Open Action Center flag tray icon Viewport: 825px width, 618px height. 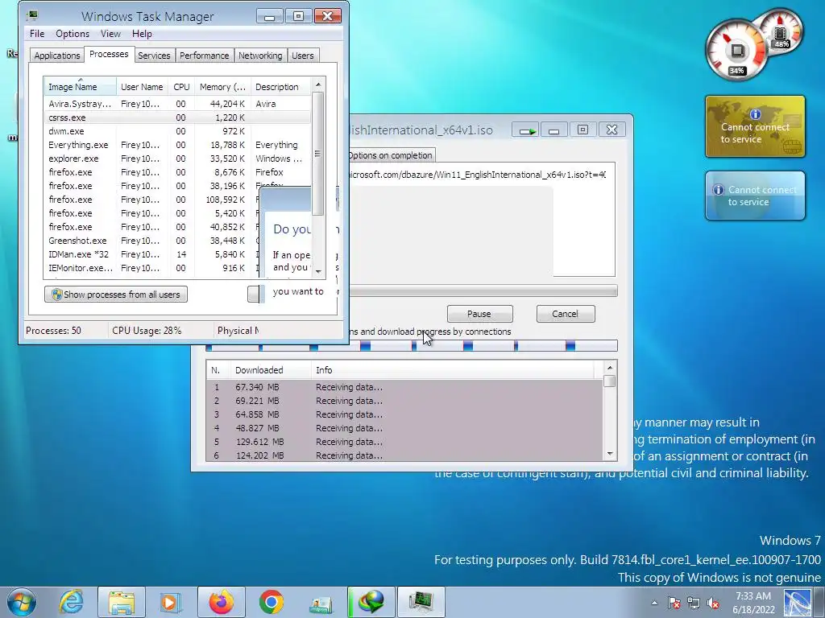(x=674, y=603)
